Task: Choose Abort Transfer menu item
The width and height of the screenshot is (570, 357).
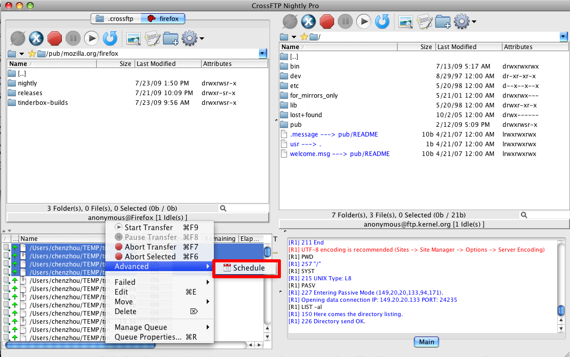Action: coord(159,247)
